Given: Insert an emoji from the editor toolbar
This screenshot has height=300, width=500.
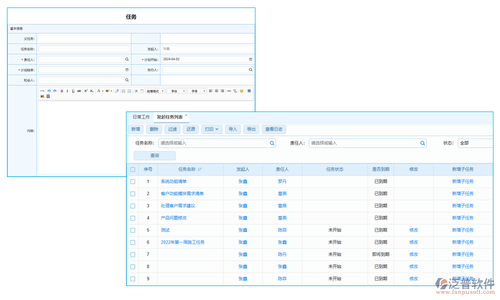Looking at the screenshot, I should [241, 91].
